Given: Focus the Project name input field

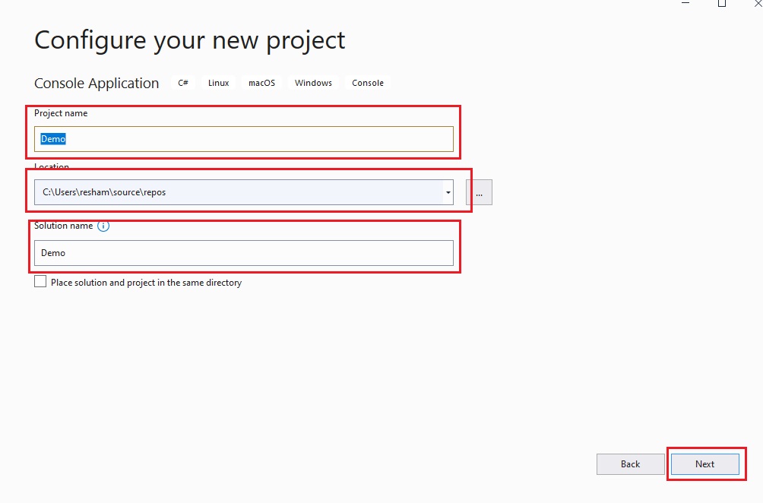Looking at the screenshot, I should point(244,139).
